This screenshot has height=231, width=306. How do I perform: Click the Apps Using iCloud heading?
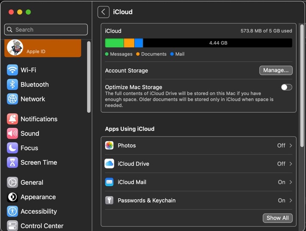pyautogui.click(x=130, y=129)
